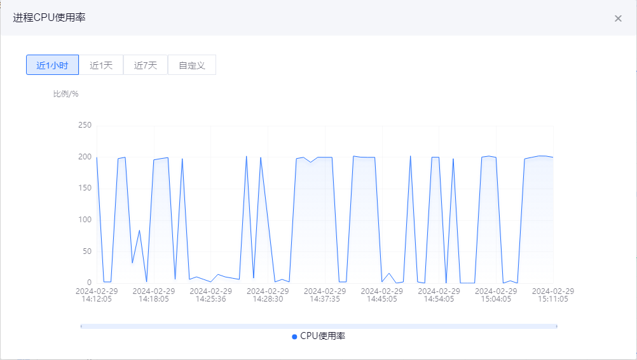This screenshot has height=360, width=637.
Task: Toggle the CPU使用率 legend series
Action: click(x=322, y=336)
